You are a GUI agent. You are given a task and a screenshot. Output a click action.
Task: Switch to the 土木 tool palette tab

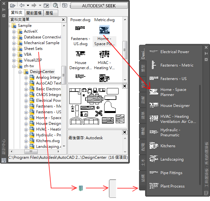pyautogui.click(x=143, y=163)
